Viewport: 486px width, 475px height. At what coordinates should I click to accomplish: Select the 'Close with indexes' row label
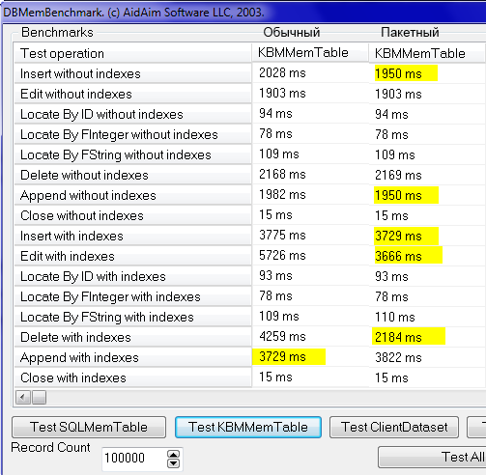[132, 377]
